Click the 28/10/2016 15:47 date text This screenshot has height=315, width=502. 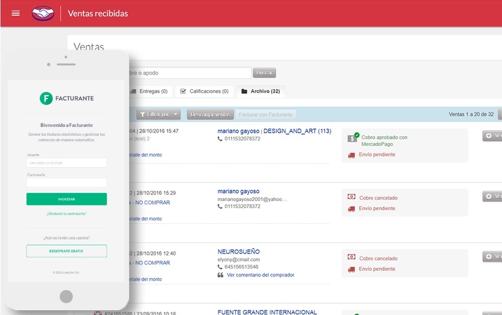(x=159, y=131)
